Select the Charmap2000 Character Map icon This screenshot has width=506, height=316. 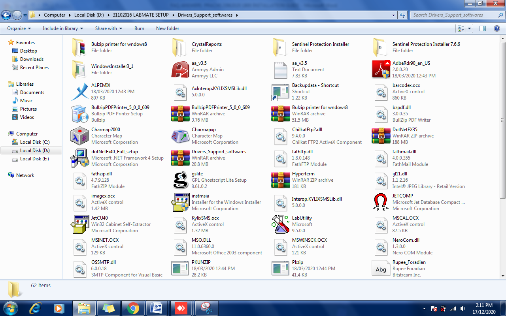click(x=80, y=136)
